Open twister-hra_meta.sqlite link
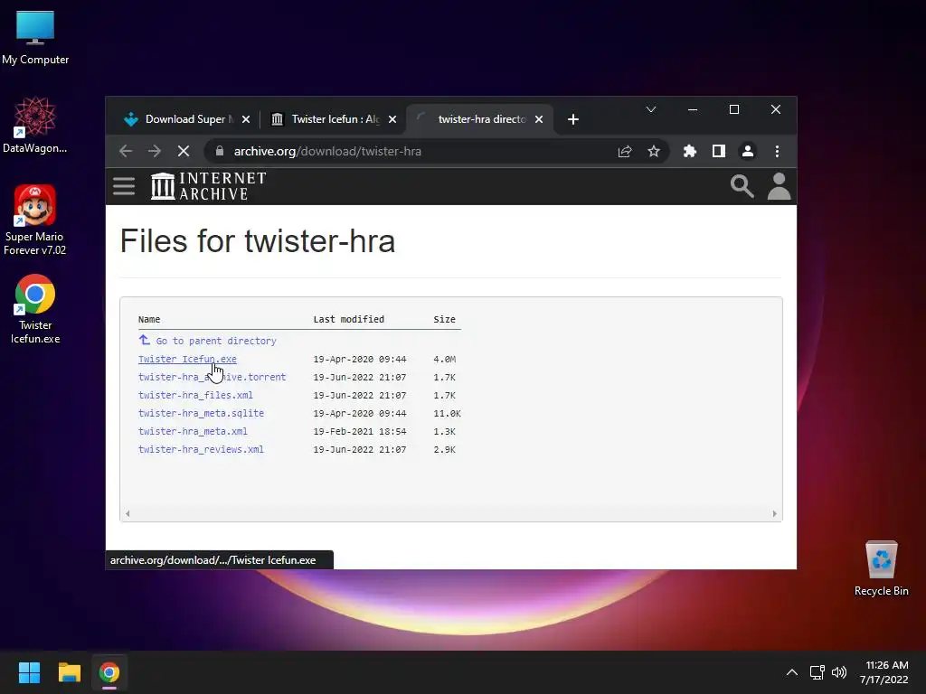This screenshot has height=694, width=926. pos(201,413)
